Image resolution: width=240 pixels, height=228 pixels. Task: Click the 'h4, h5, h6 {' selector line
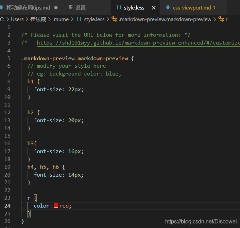pos(46,167)
